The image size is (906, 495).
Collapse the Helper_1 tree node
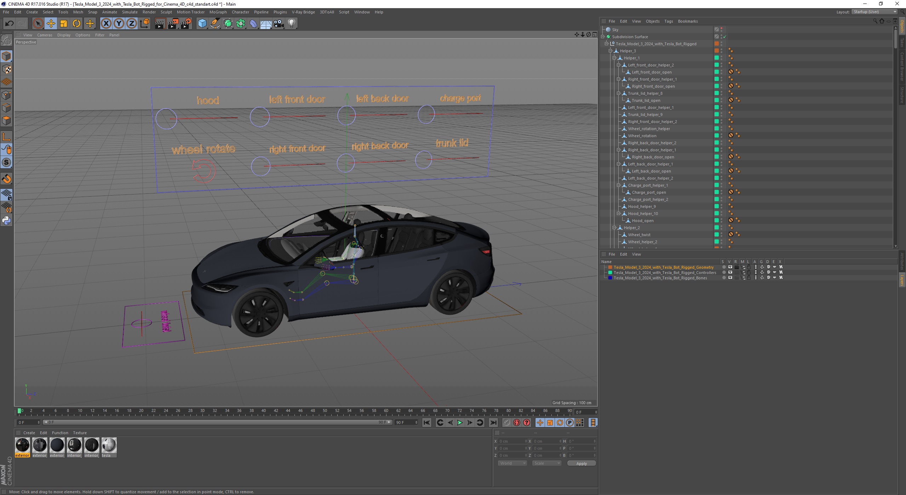coord(614,58)
